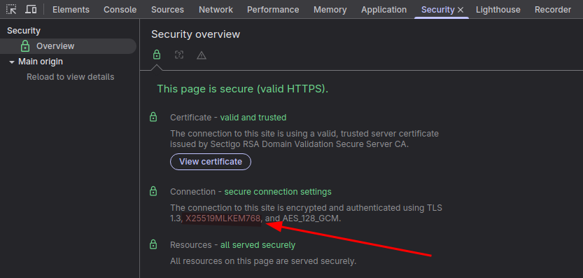Switch to the Console tab

pyautogui.click(x=120, y=10)
